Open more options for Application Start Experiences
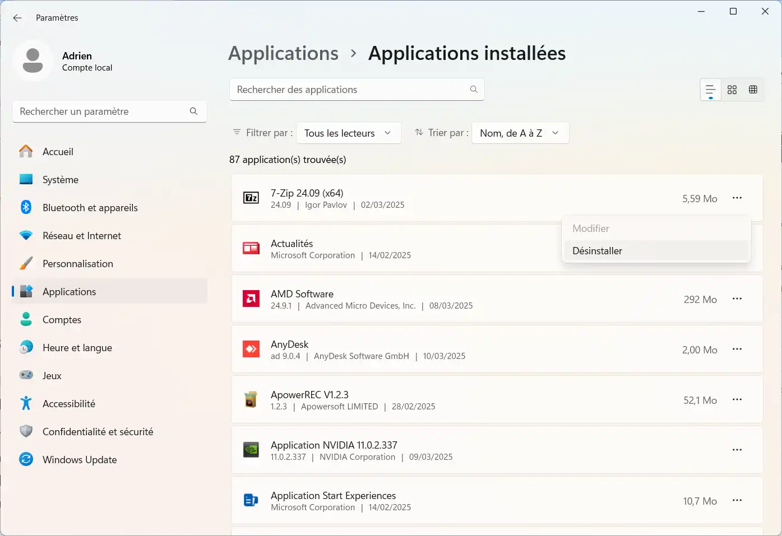782x536 pixels. click(x=737, y=500)
